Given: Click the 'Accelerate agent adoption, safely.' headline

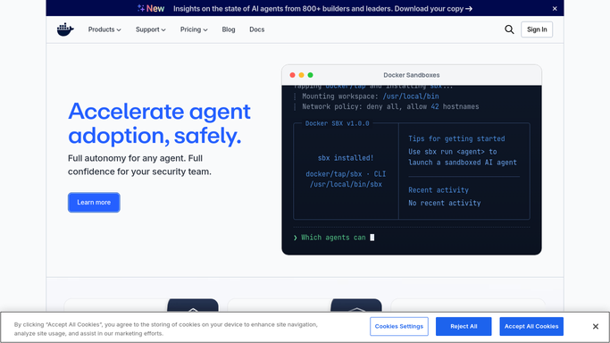Looking at the screenshot, I should [x=159, y=123].
